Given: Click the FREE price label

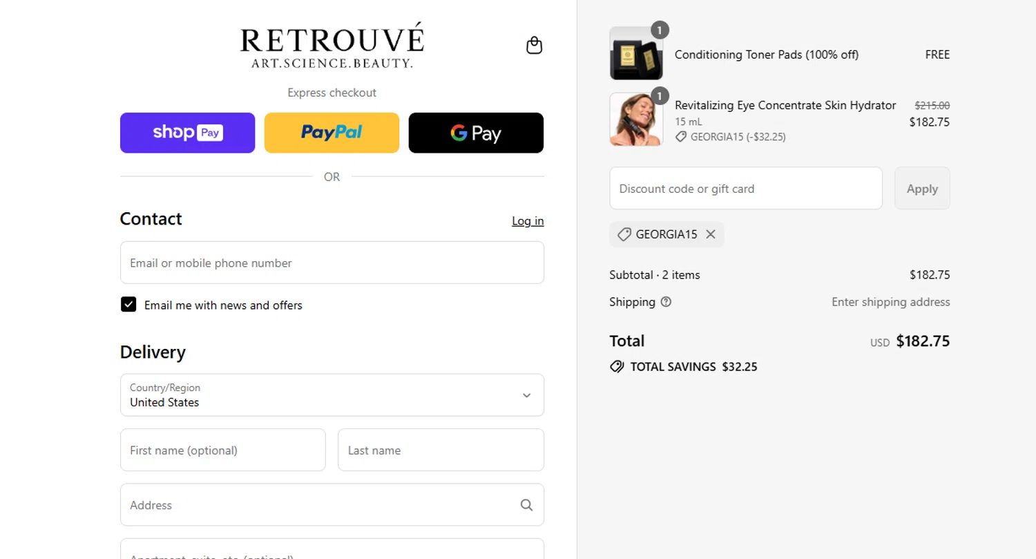Looking at the screenshot, I should [937, 55].
